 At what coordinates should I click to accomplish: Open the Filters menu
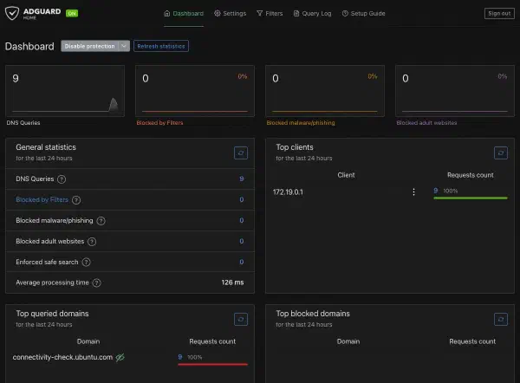270,14
